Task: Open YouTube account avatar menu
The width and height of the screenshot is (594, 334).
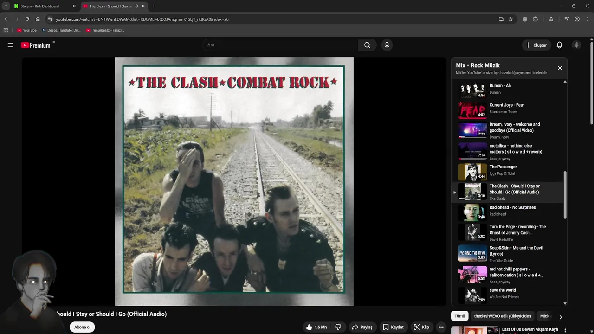Action: click(576, 45)
